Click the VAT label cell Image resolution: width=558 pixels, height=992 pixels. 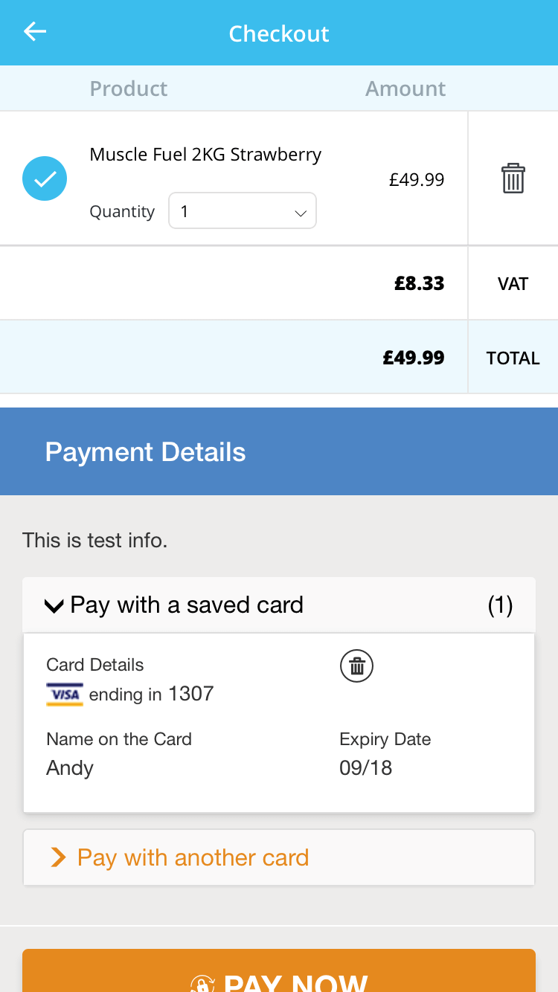pyautogui.click(x=513, y=283)
